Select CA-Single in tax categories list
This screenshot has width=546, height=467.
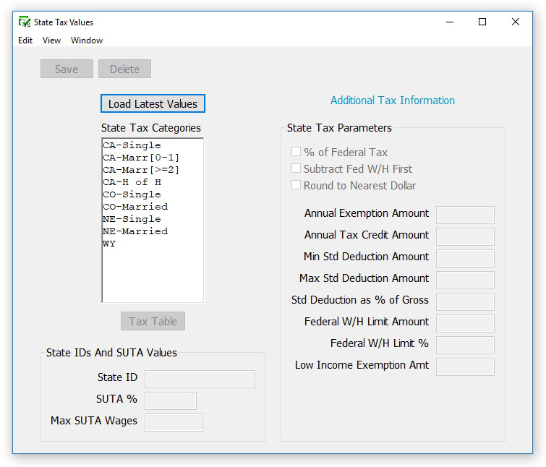[153, 145]
